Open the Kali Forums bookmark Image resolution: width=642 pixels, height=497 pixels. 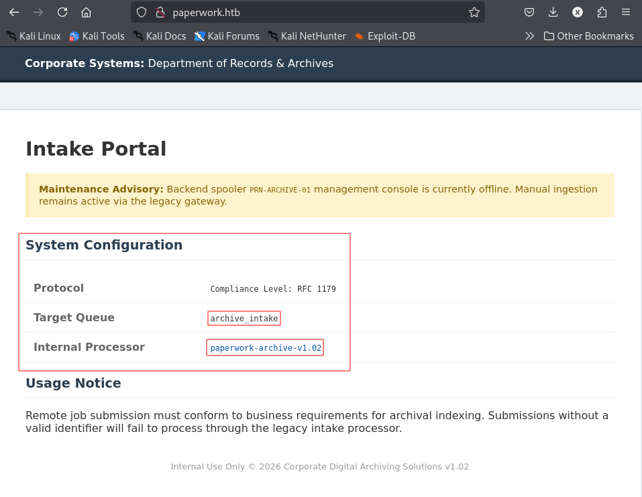[227, 36]
